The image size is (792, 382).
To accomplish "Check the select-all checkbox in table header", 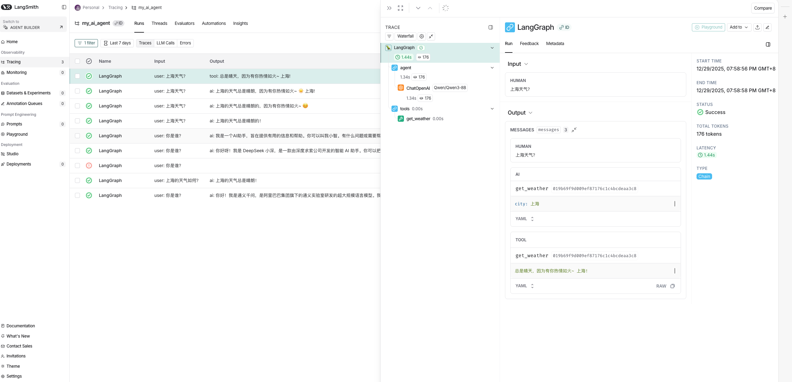I will [77, 61].
